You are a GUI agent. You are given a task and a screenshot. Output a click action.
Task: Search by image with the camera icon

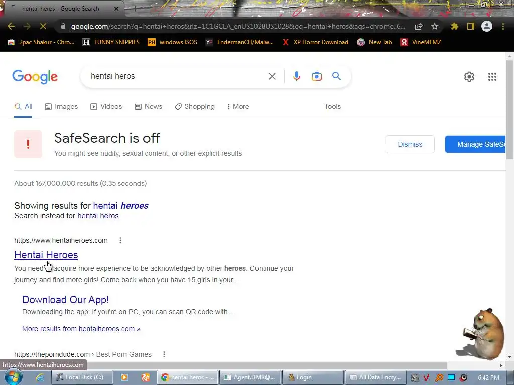[317, 76]
